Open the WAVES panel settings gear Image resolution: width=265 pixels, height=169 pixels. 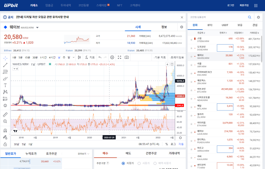click(182, 27)
